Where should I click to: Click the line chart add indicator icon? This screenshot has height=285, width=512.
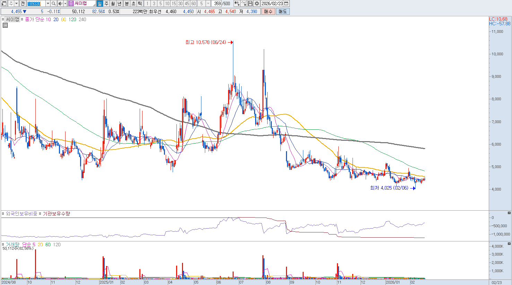coord(244,3)
